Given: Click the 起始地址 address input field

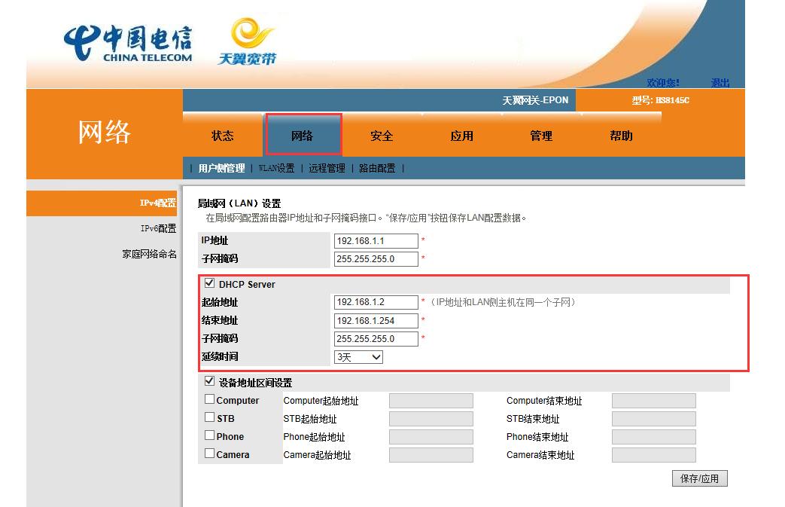Looking at the screenshot, I should pyautogui.click(x=376, y=302).
